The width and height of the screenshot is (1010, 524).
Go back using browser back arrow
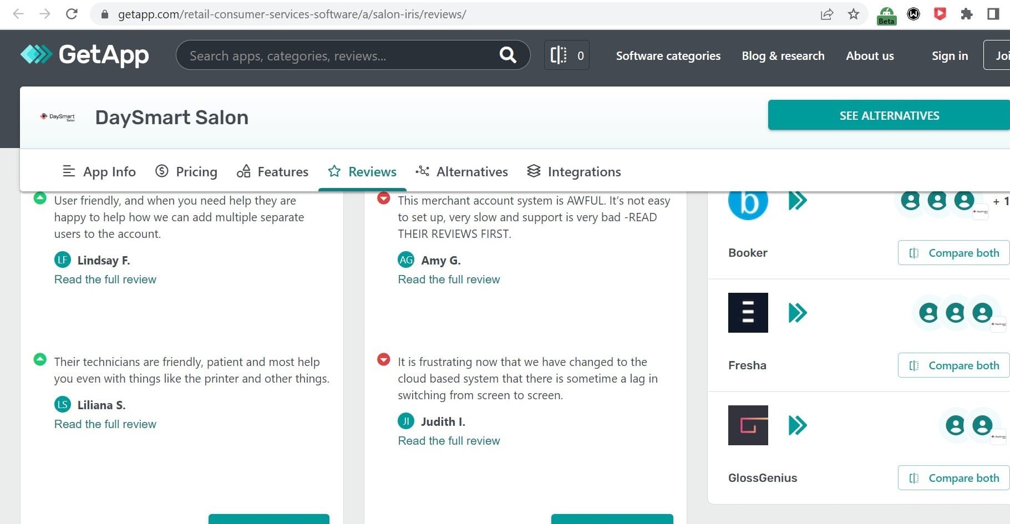(x=18, y=14)
